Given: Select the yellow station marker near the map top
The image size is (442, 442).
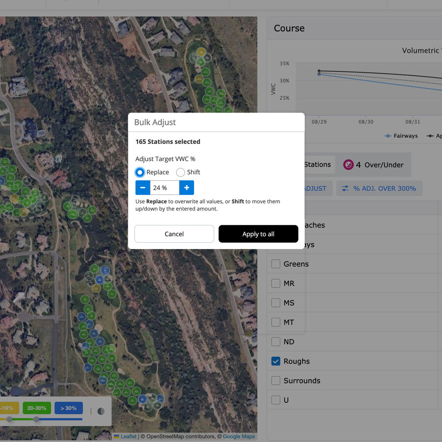Looking at the screenshot, I should click(x=201, y=51).
